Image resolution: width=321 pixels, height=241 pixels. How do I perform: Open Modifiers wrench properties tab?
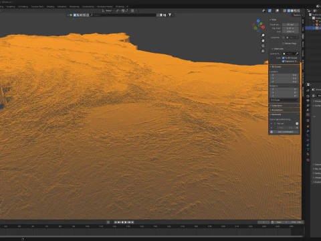point(308,131)
